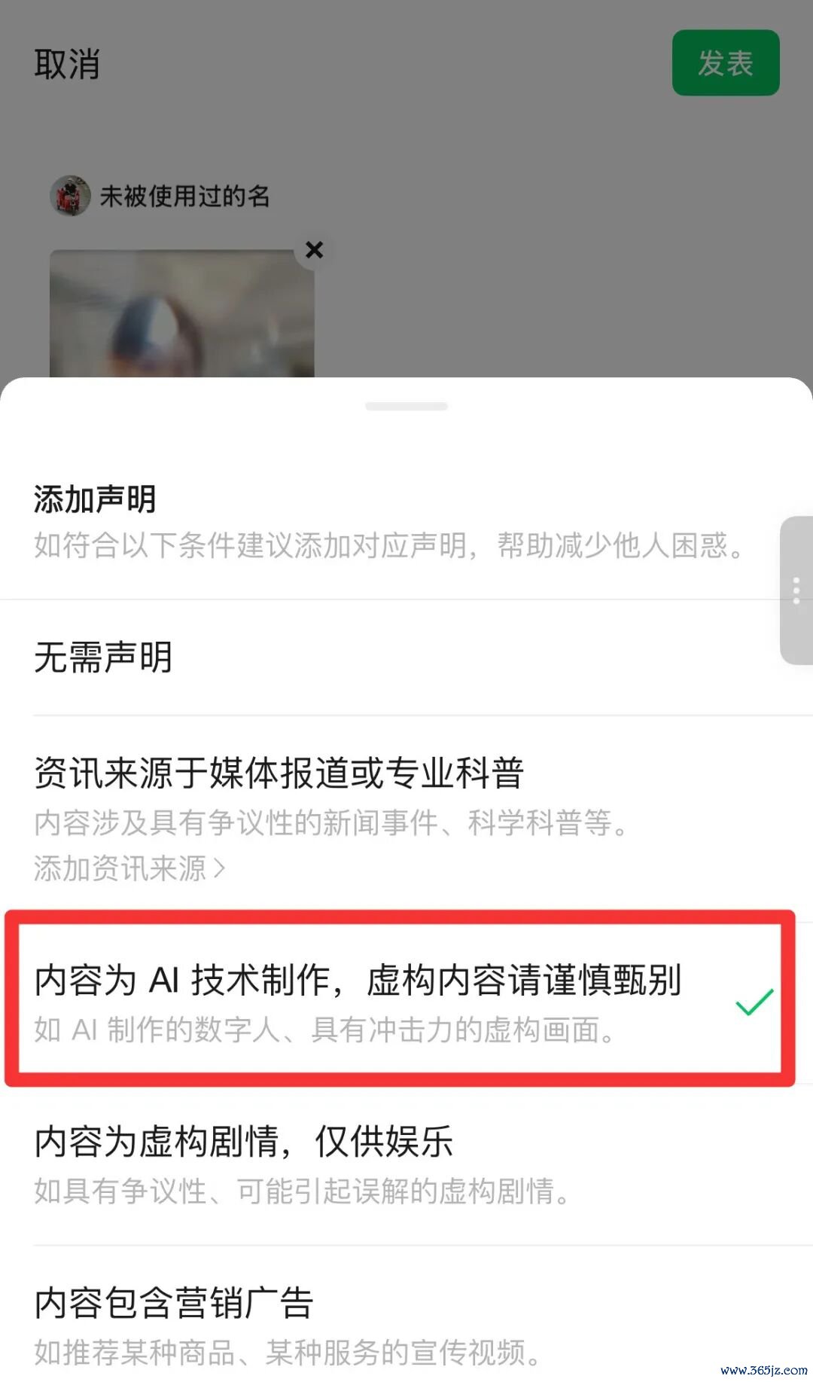
Task: Tap description 如具有争议性、可能引起误解的虚构剧情
Action: [302, 1191]
